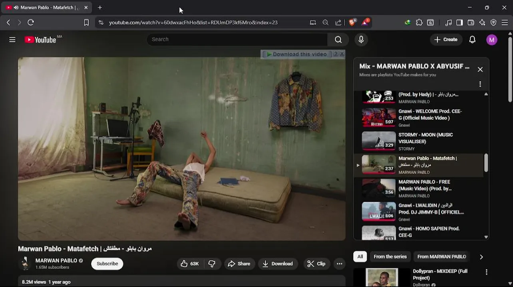Screen dimensions: 513x287
Task: Open the Internet Download Manager extension icon
Action: pos(408,22)
